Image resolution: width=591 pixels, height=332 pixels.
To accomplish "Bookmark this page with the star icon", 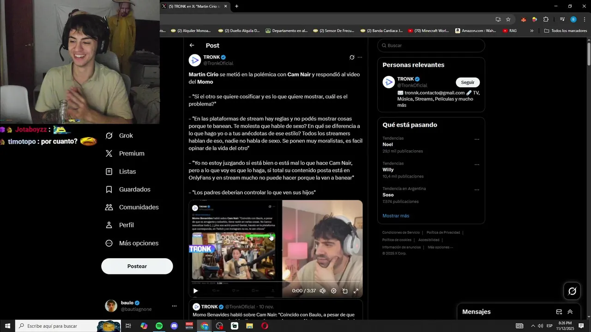I will [x=508, y=19].
